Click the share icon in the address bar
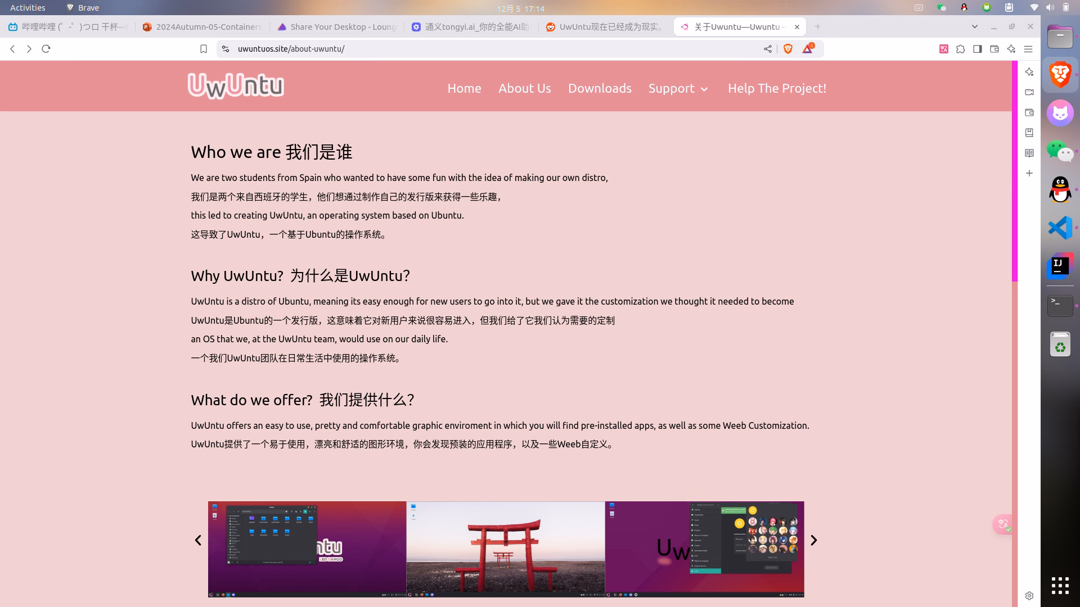Viewport: 1080px width, 607px height. click(768, 49)
